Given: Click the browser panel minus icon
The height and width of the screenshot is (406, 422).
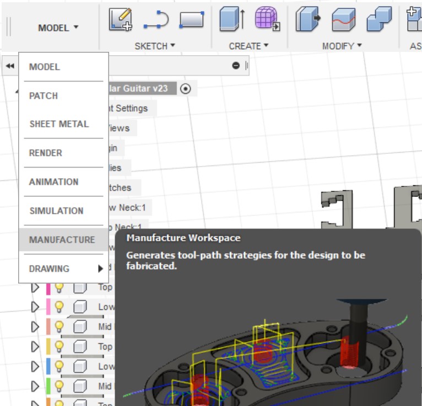Looking at the screenshot, I should (x=236, y=66).
